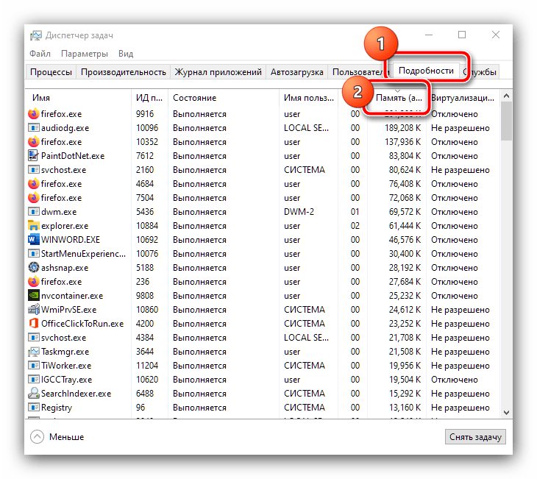
Task: Open the Файл menu
Action: (40, 54)
